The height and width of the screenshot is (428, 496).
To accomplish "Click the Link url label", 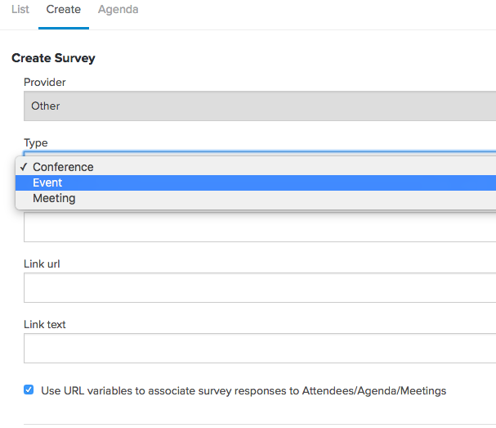I will [42, 264].
